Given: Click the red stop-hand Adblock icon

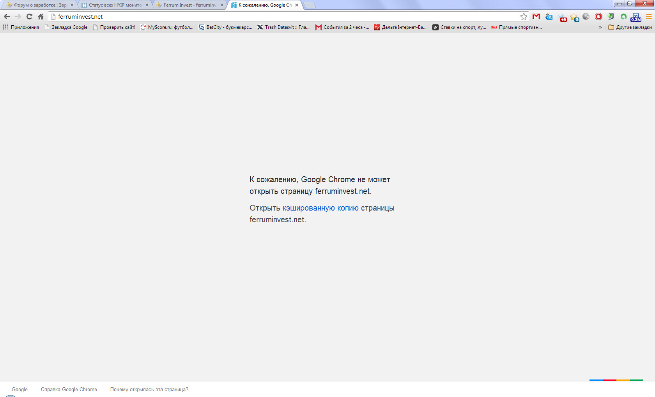Looking at the screenshot, I should pyautogui.click(x=598, y=17).
